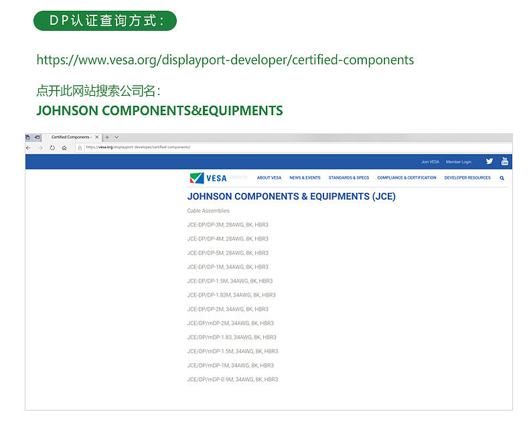Select JCE-DP/DP-2M, 34AWG, 8K, HBR3

point(228,309)
